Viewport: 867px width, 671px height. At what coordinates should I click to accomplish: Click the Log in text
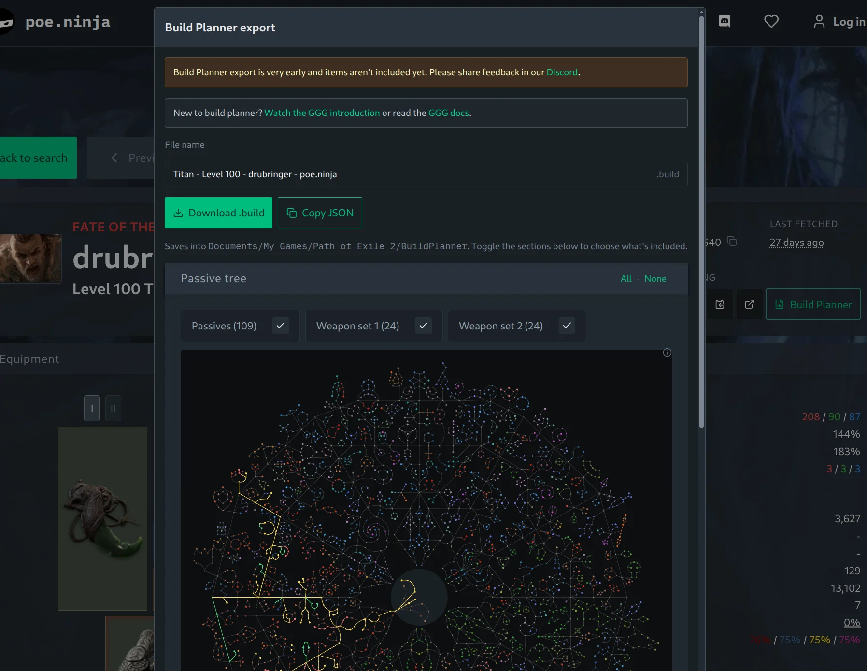tap(849, 22)
